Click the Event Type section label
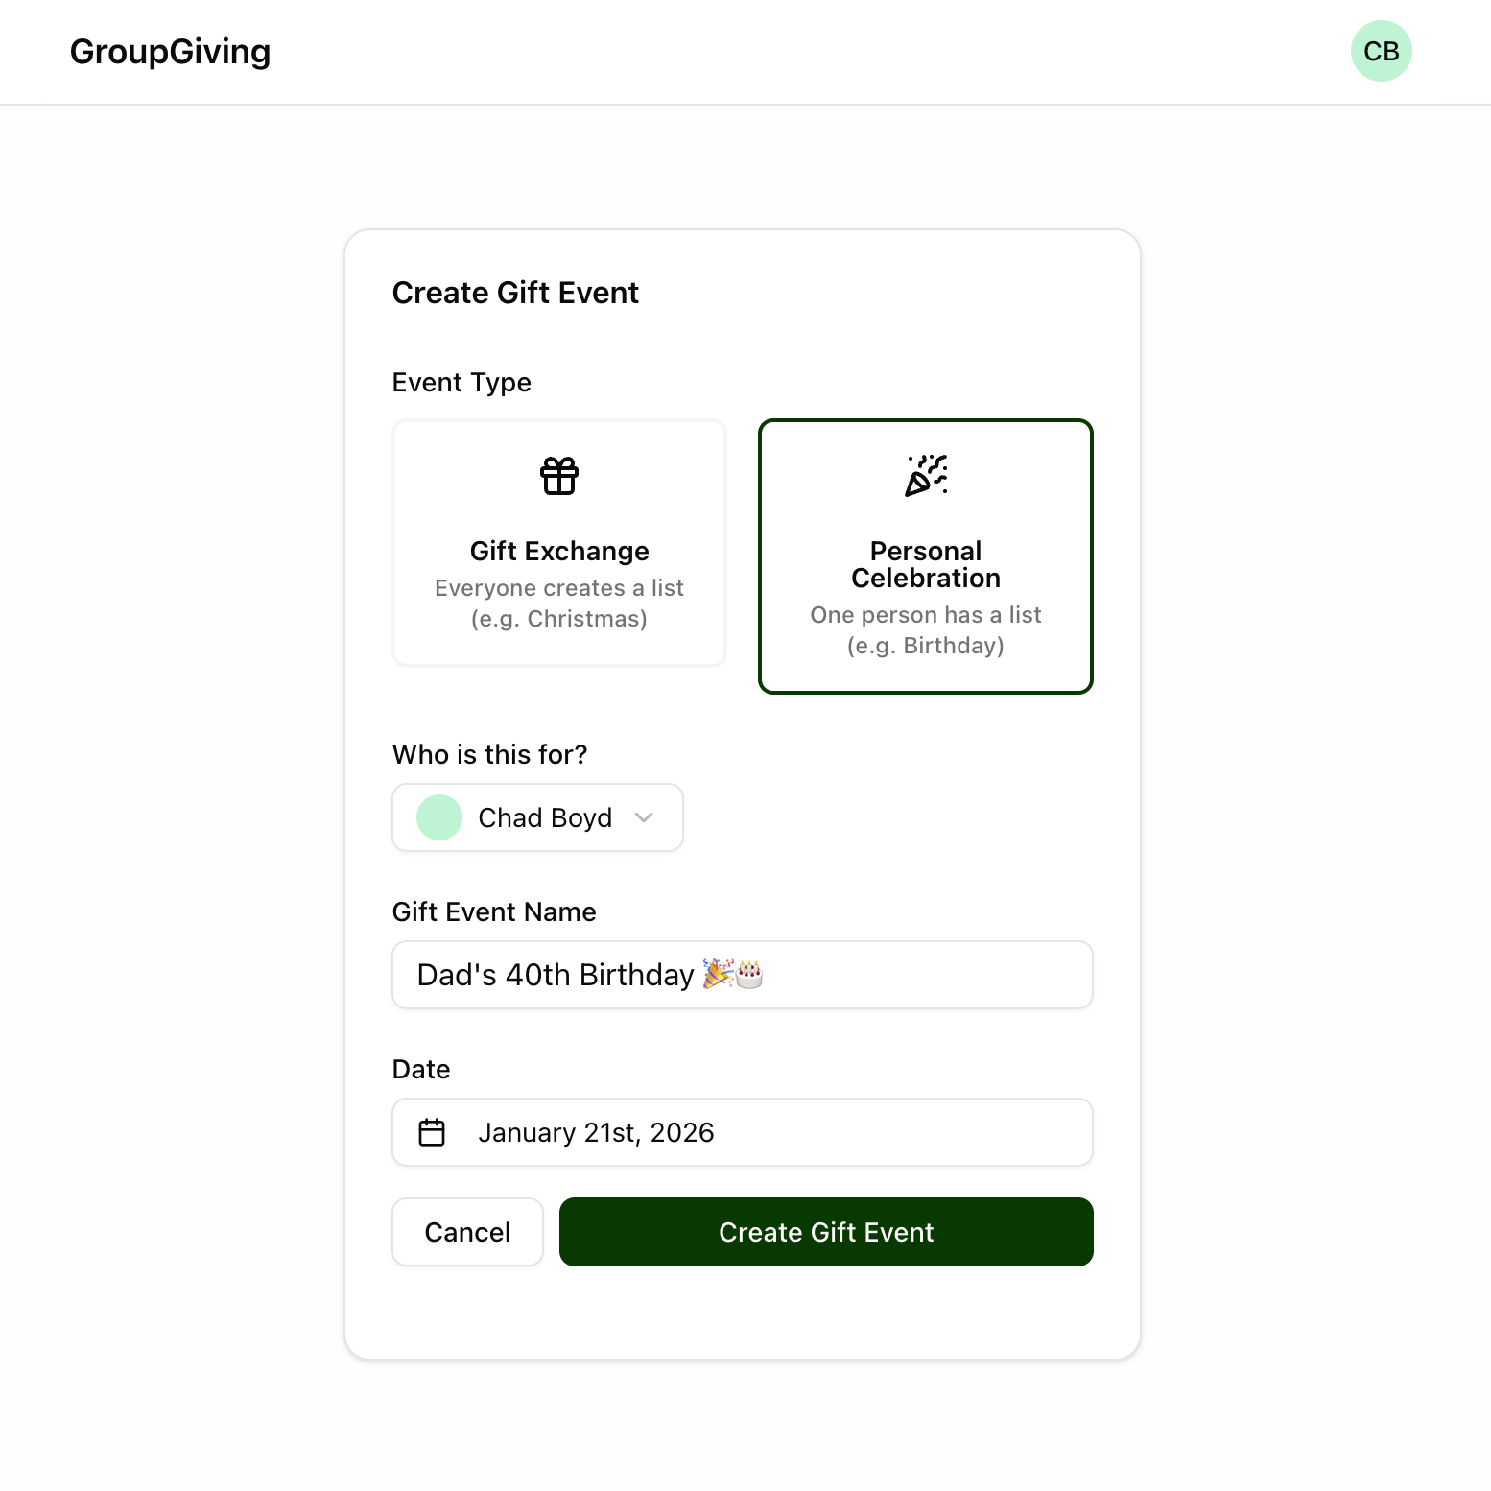Viewport: 1491px width, 1491px height. 461,382
